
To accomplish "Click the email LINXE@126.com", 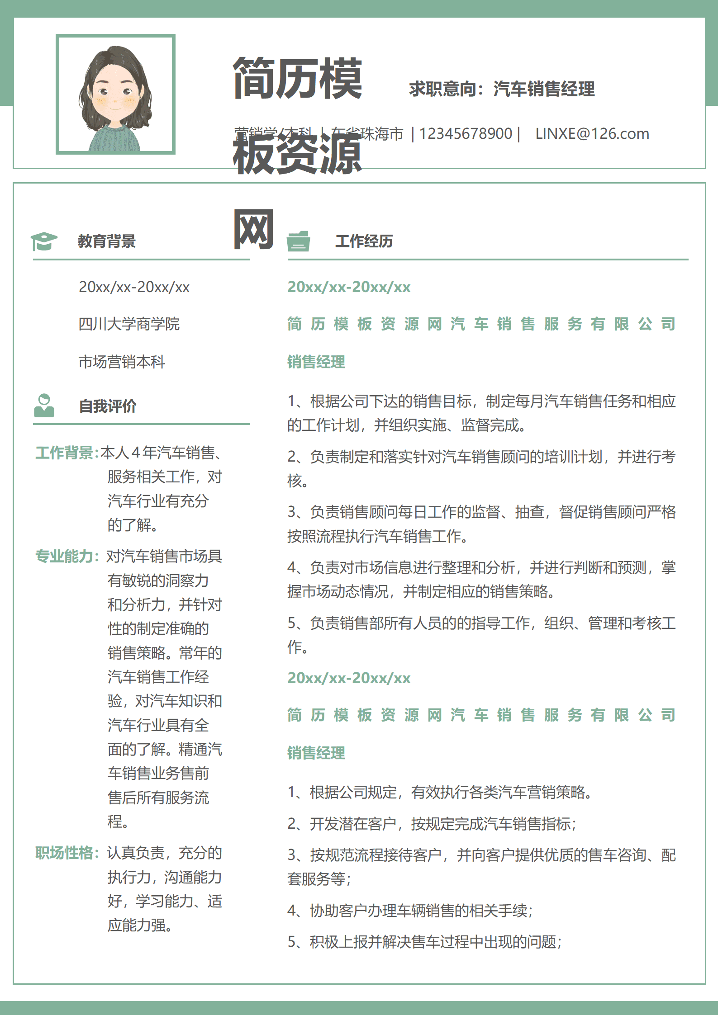I will (x=592, y=133).
